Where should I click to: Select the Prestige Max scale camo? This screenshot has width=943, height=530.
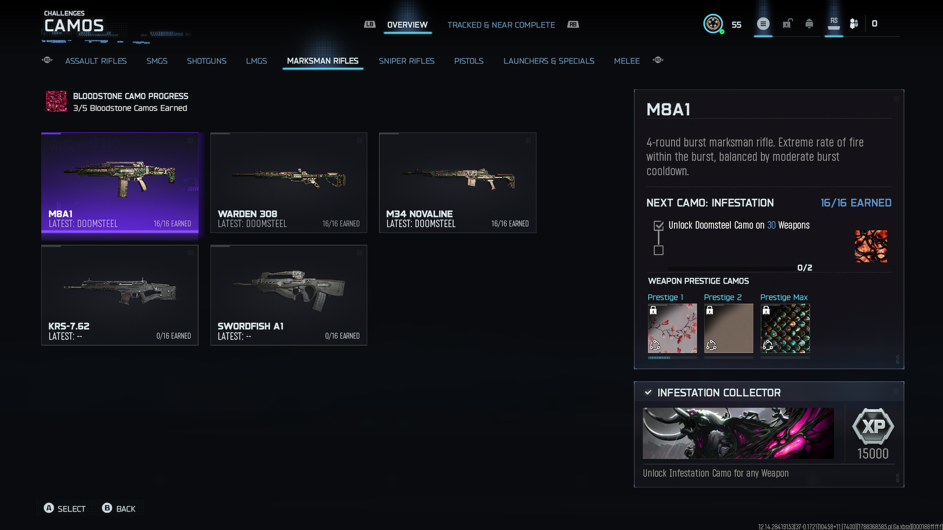785,328
